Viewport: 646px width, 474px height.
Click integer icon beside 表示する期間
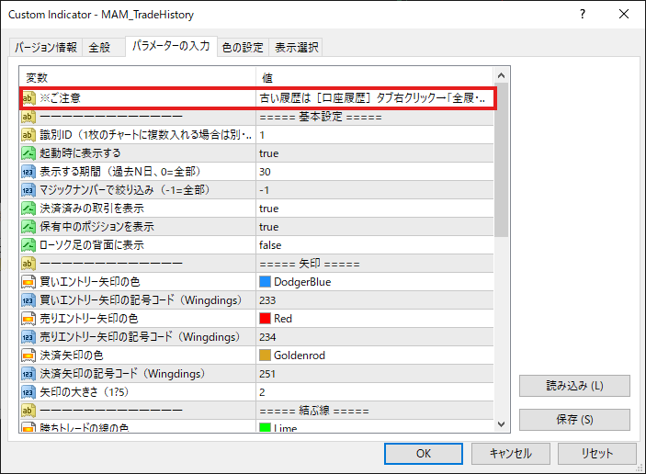pos(28,171)
